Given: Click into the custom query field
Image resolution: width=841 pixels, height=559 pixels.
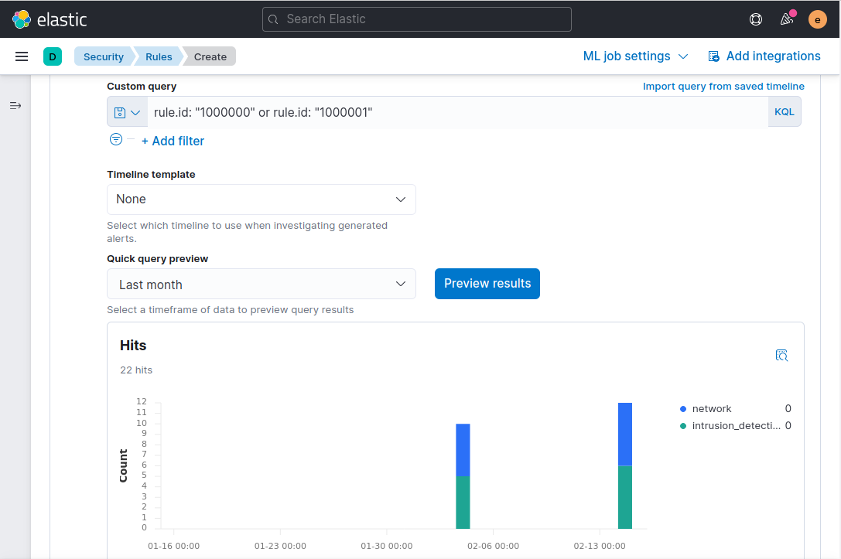Looking at the screenshot, I should (457, 113).
